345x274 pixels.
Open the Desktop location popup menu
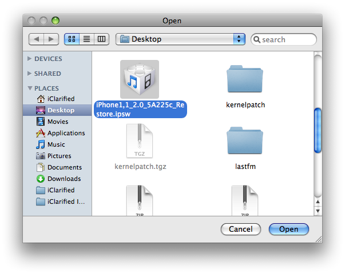pos(181,39)
